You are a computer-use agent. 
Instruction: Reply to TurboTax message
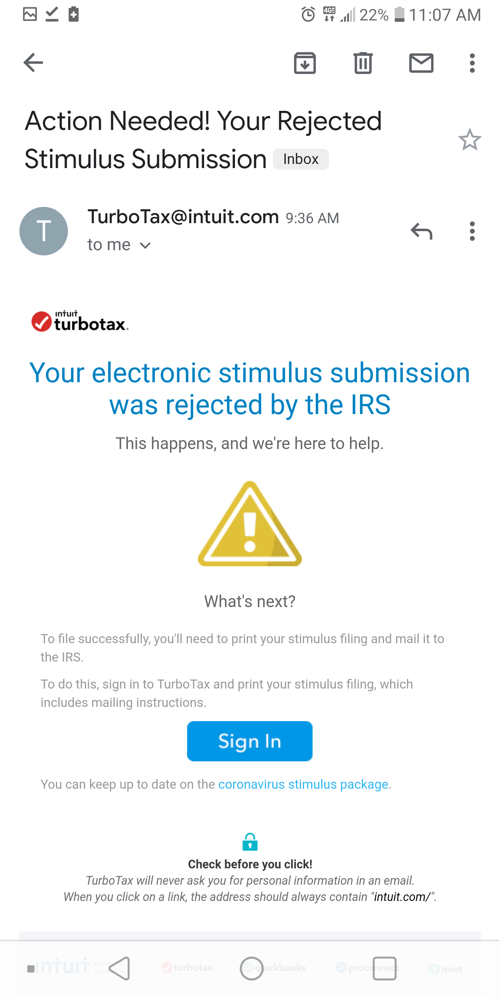(x=421, y=231)
